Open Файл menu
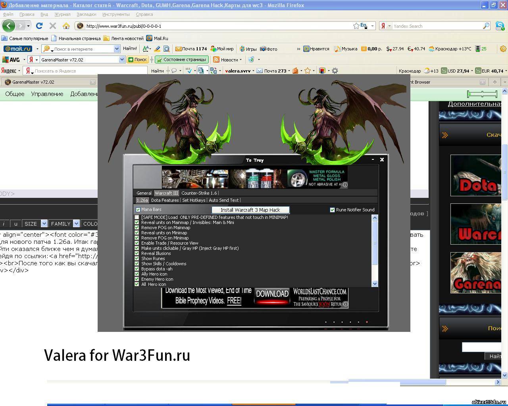The image size is (508, 406). 8,14
